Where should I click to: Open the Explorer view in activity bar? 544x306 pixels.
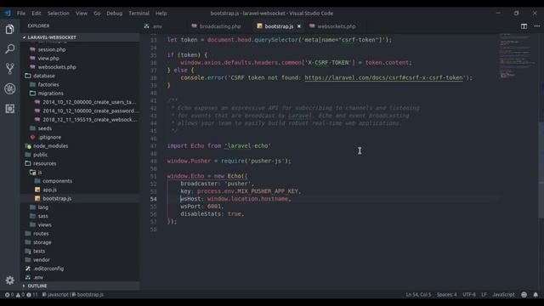point(9,29)
